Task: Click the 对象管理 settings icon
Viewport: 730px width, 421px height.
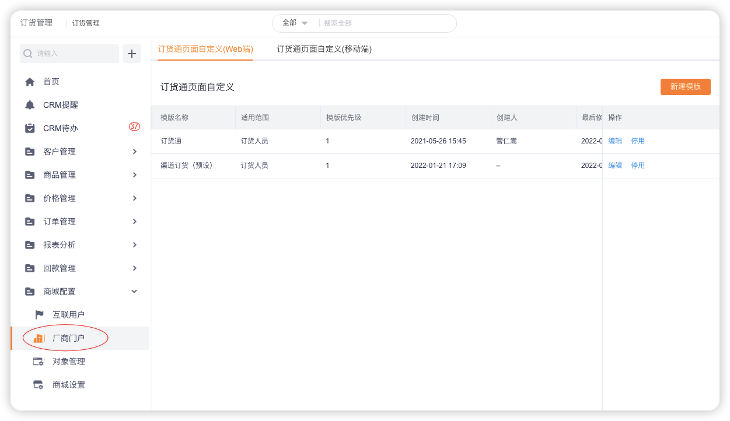Action: 39,362
